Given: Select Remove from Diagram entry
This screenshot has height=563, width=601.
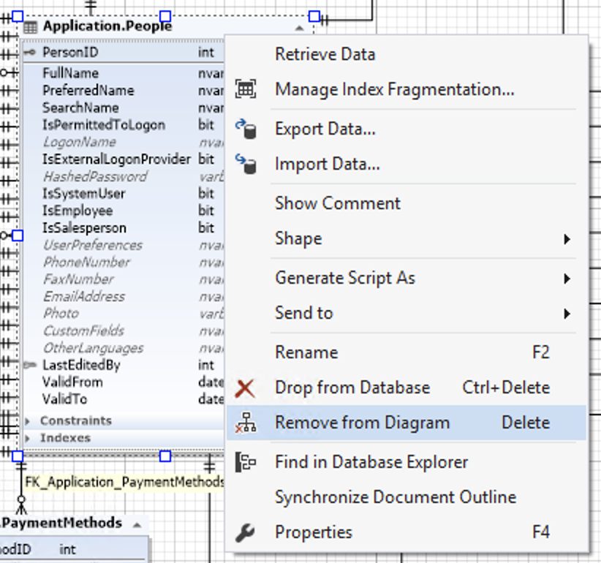Looking at the screenshot, I should click(x=407, y=423).
